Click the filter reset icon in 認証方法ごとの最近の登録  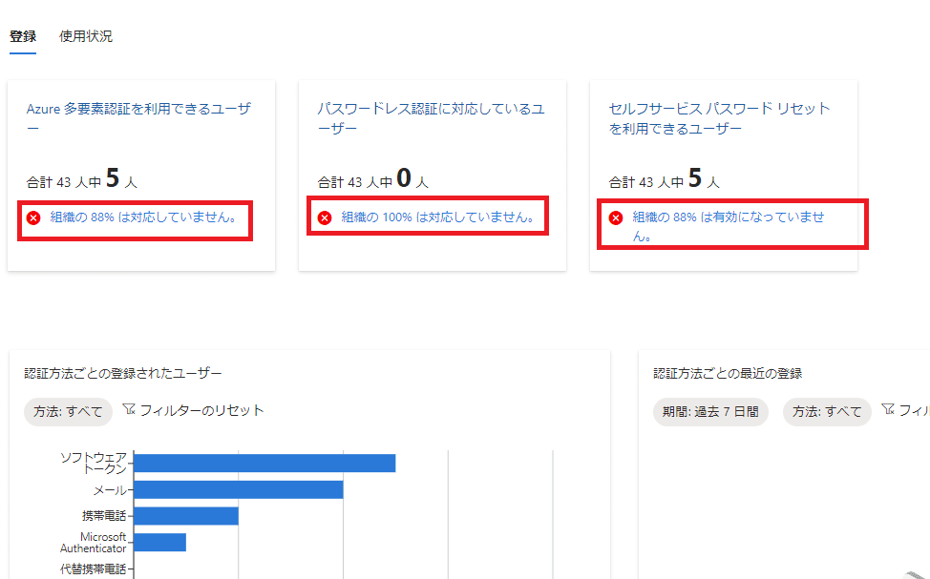[x=888, y=410]
